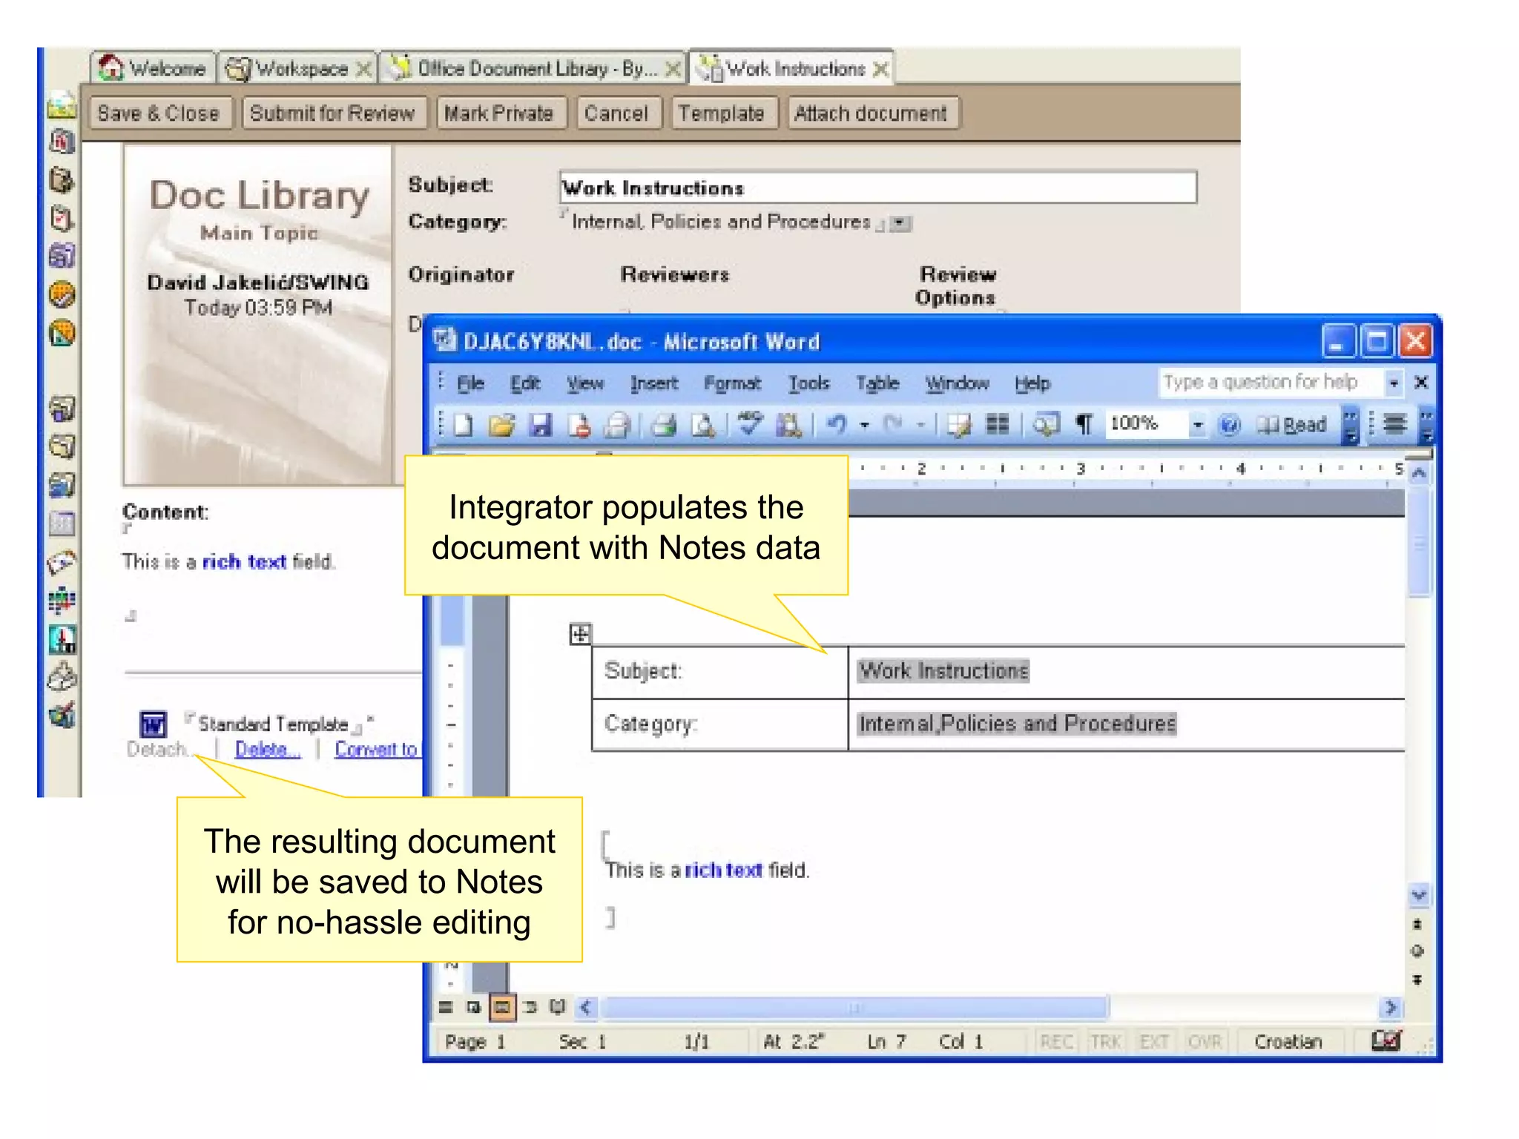The image size is (1519, 1139).
Task: Switch to Print Layout View in Word
Action: [501, 1007]
